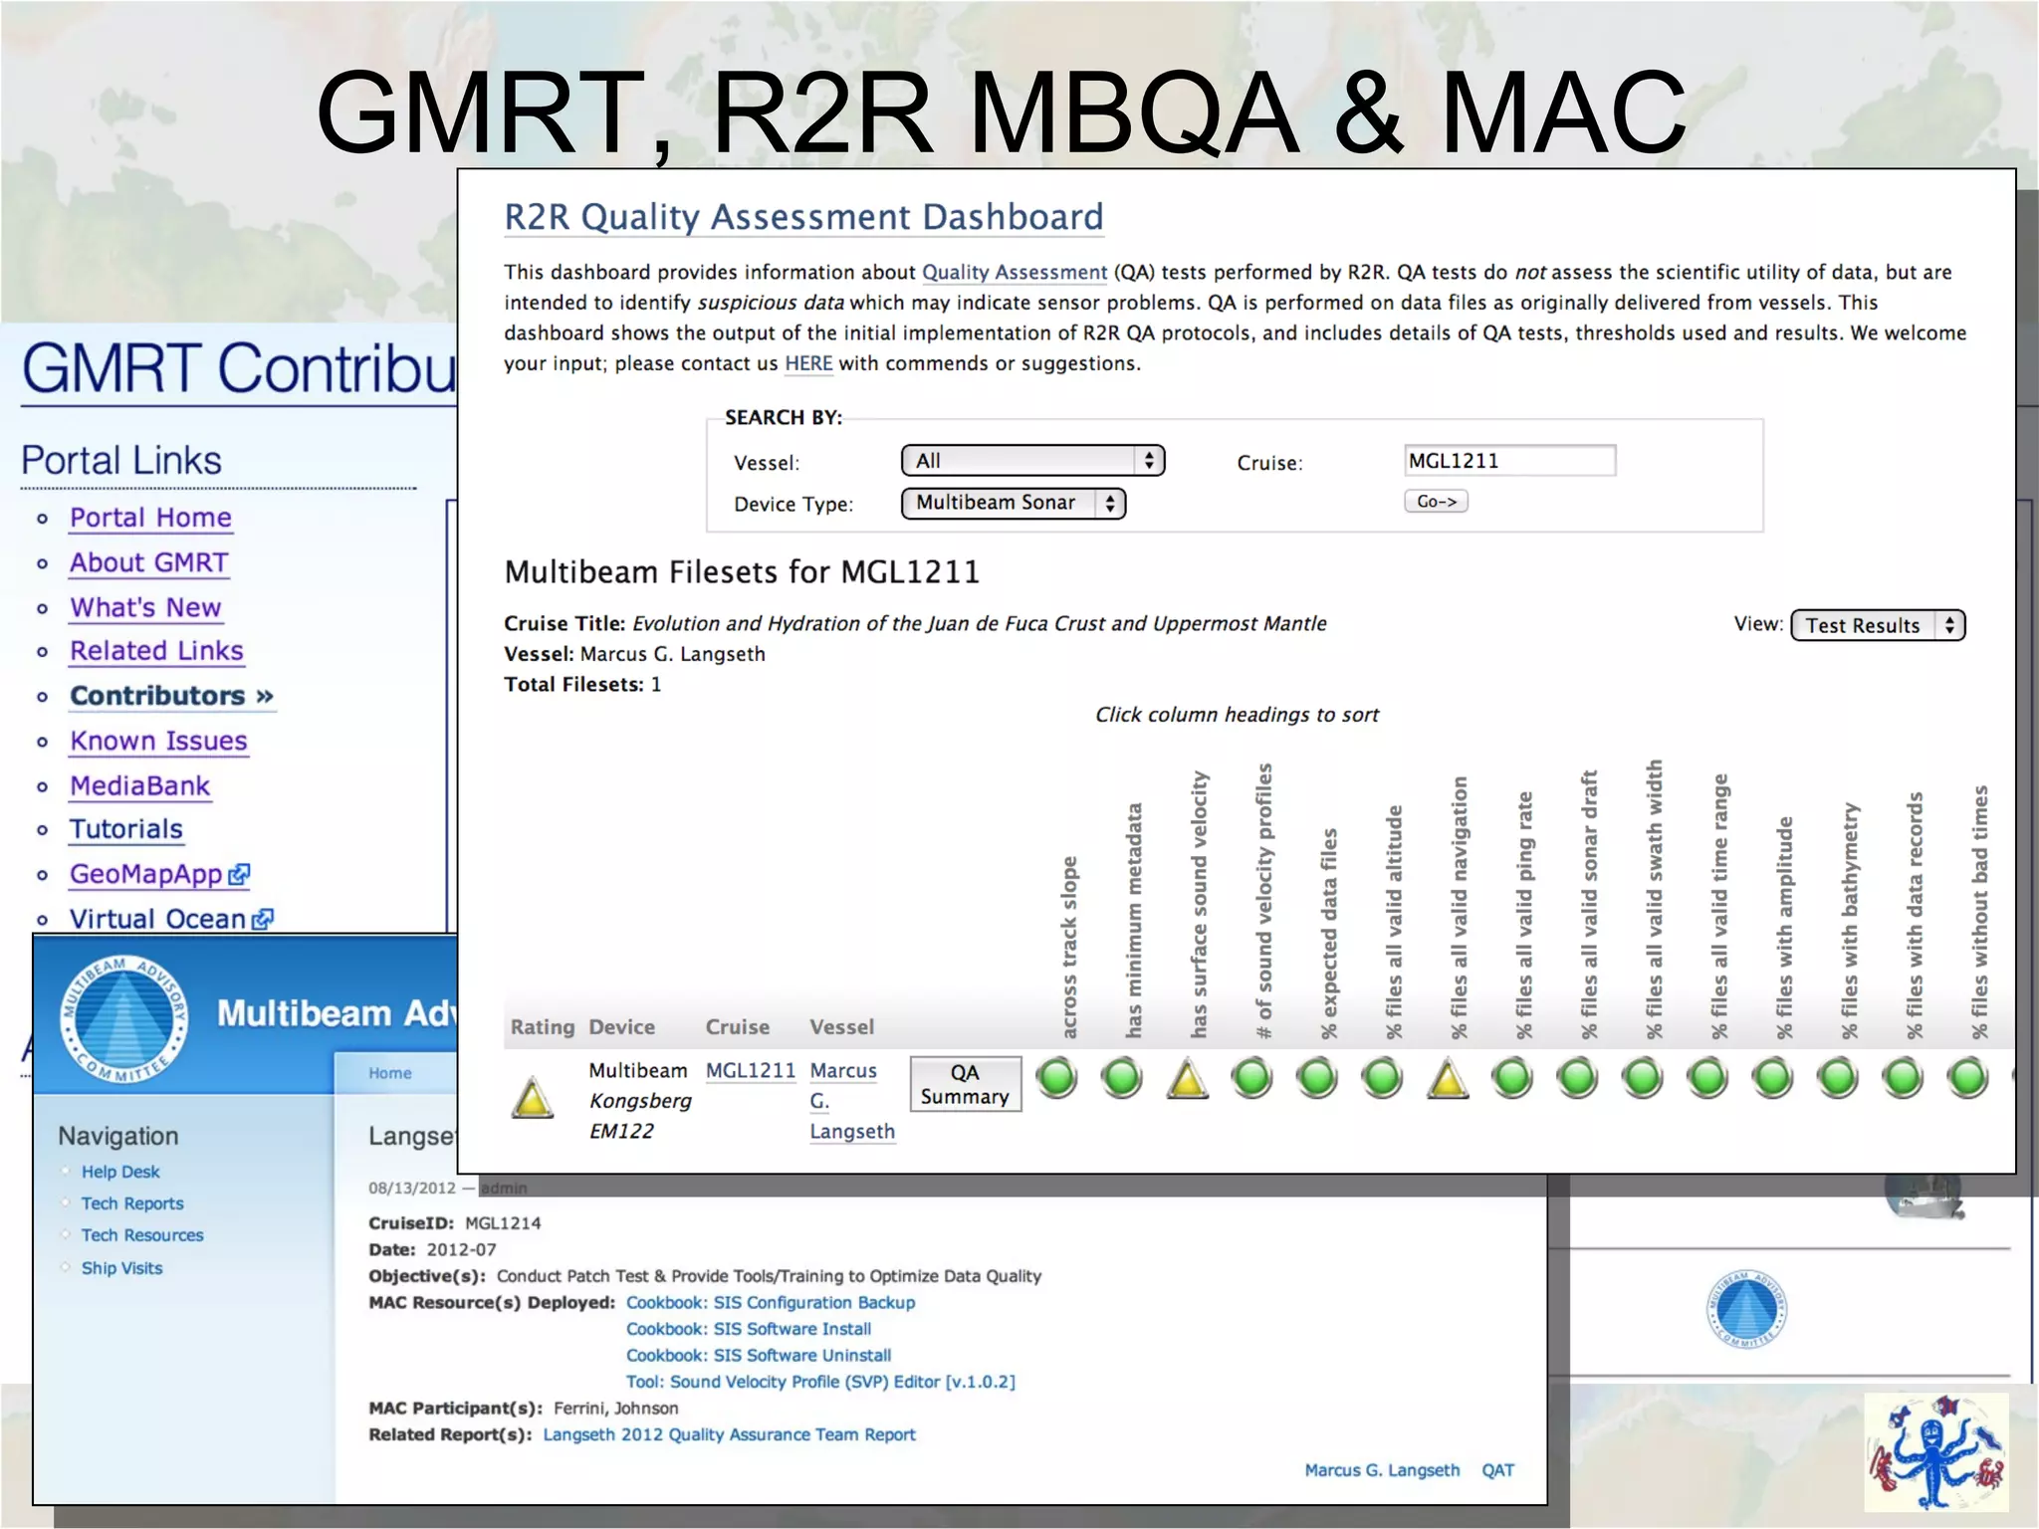
Task: Open Tech Resources in MAC Navigation
Action: [142, 1235]
